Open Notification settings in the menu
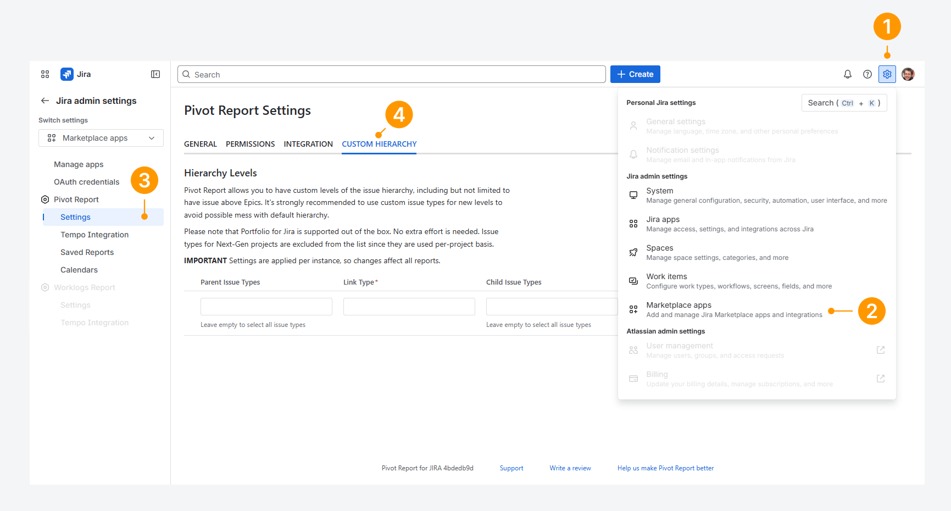Screen dimensions: 951x511 757,154
